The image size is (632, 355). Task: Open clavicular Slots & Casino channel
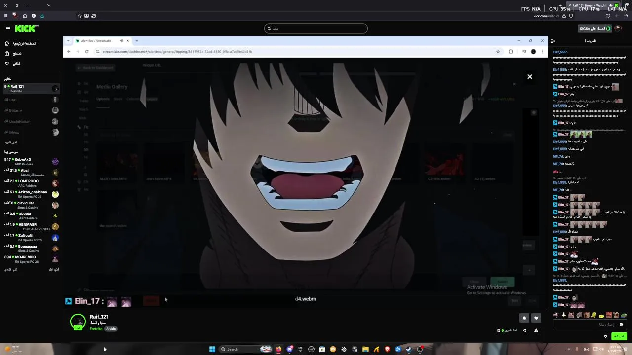click(x=31, y=205)
